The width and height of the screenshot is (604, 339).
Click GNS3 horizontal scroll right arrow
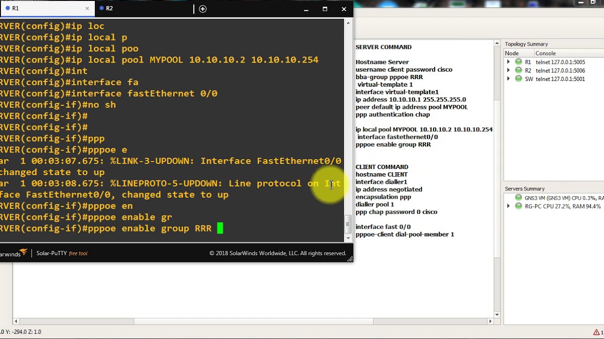pyautogui.click(x=490, y=322)
